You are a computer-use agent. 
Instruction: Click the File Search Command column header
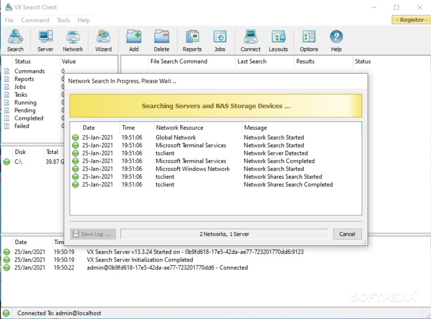point(179,62)
